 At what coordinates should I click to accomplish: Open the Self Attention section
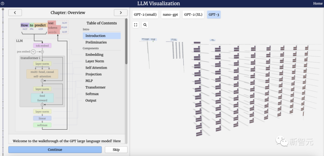coord(96,68)
